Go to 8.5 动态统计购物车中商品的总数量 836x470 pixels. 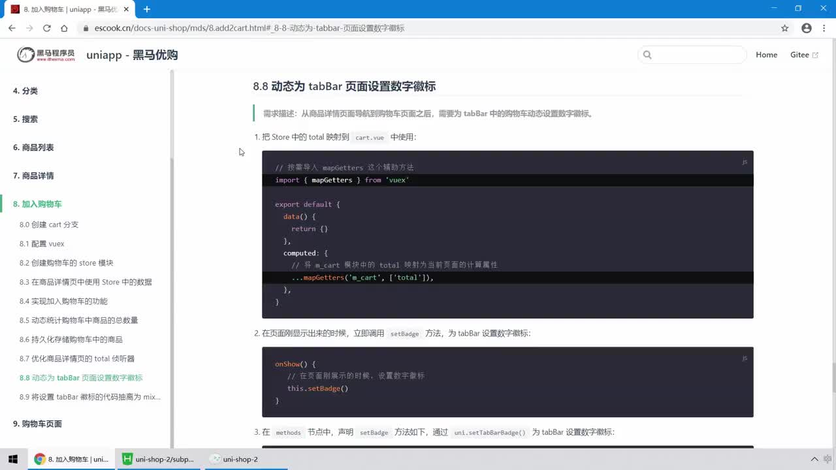tap(79, 320)
